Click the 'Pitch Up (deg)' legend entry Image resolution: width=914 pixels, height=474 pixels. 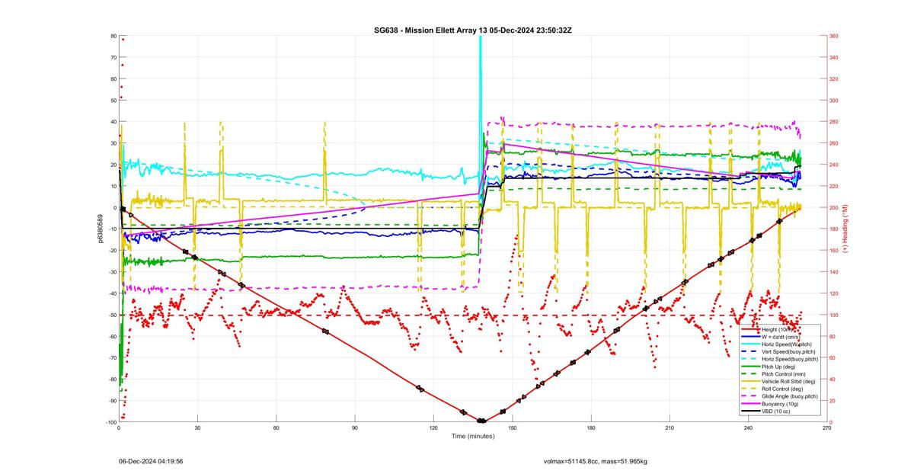(x=778, y=367)
